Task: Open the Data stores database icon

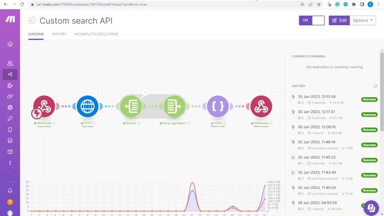Action: tap(10, 140)
